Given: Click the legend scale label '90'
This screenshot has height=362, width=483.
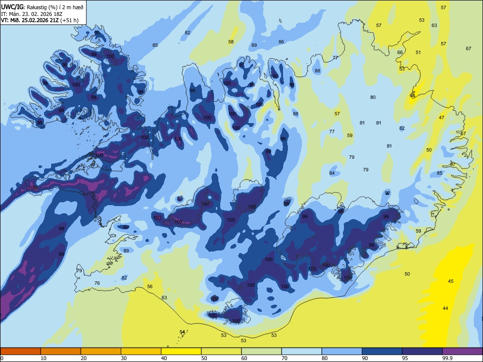Looking at the screenshot, I should click(365, 358).
